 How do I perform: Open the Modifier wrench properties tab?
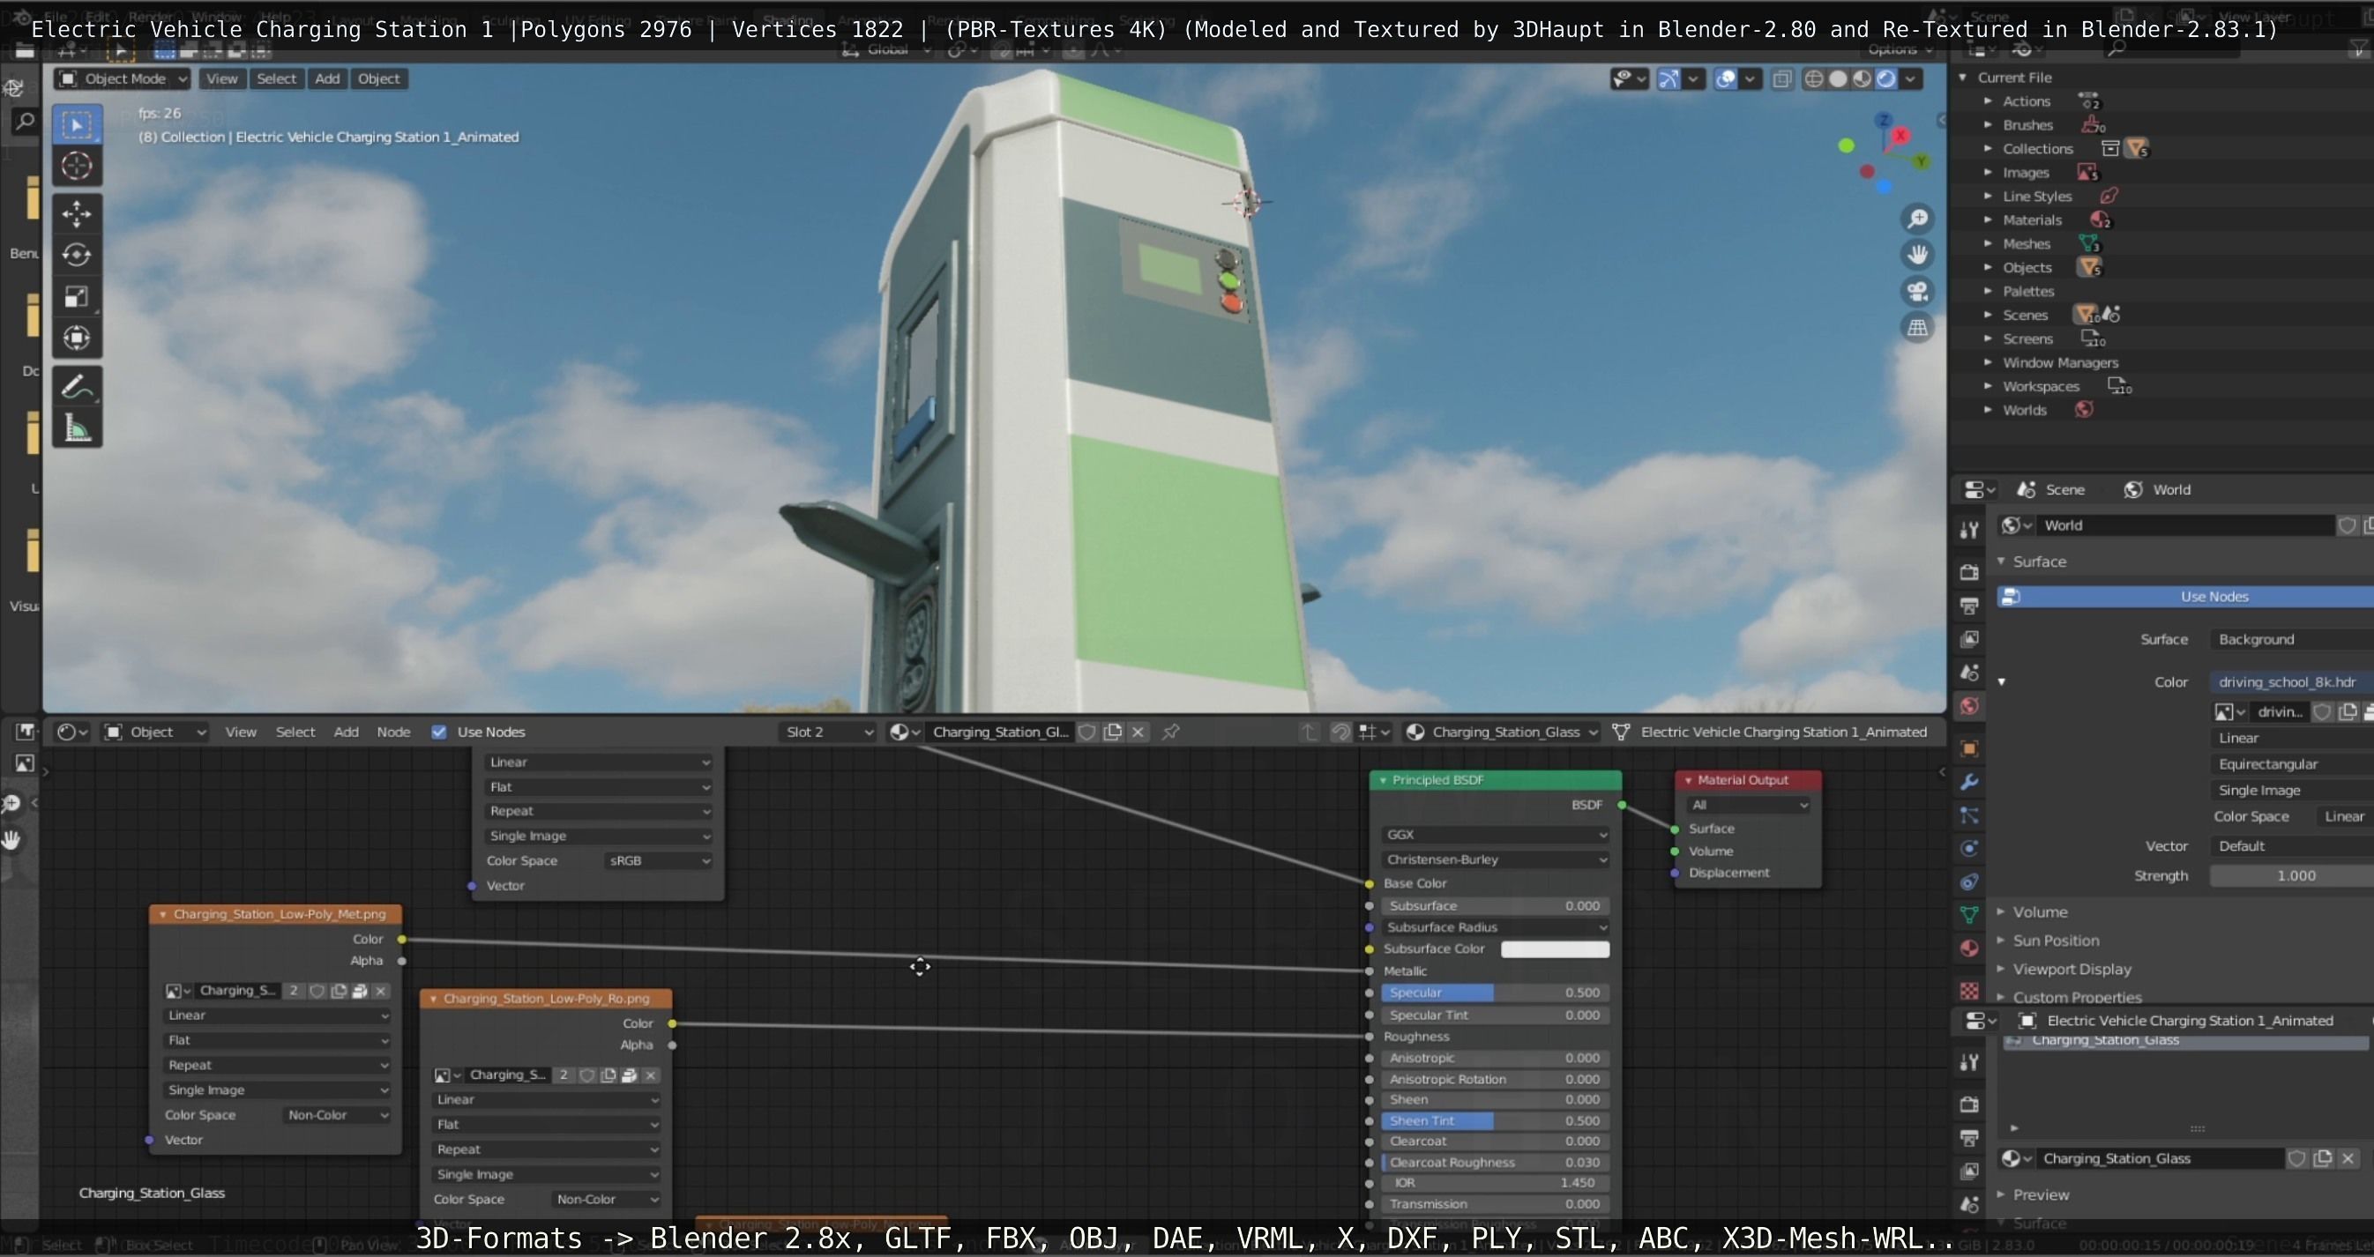click(x=1969, y=782)
